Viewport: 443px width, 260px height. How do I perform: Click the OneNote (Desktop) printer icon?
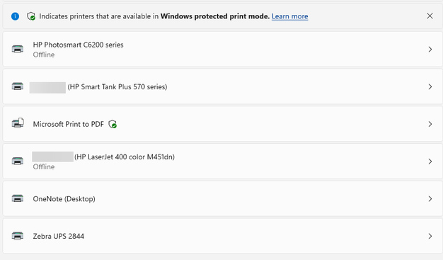tap(18, 198)
